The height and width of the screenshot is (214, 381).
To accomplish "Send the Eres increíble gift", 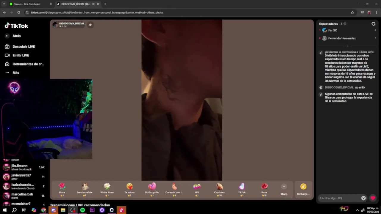I will (x=85, y=190).
